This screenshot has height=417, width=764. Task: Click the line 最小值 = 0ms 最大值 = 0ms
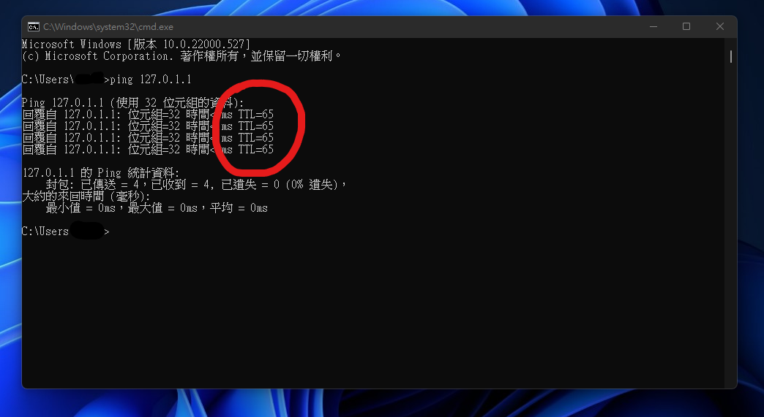[x=157, y=208]
